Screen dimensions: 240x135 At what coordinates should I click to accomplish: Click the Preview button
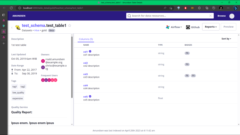click(x=228, y=27)
